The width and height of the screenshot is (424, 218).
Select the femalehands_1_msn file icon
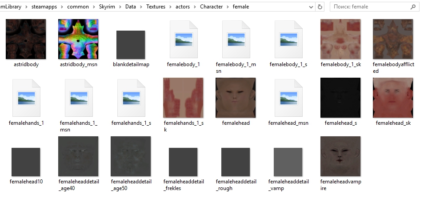coord(79,98)
